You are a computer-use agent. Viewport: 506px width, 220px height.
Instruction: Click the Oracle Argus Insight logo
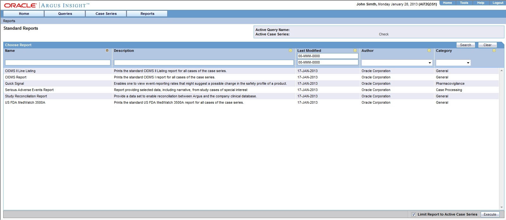(47, 5)
